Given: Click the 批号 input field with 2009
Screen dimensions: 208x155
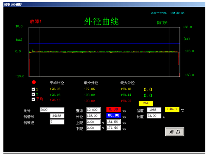Looking at the screenshot, I should point(52,110).
